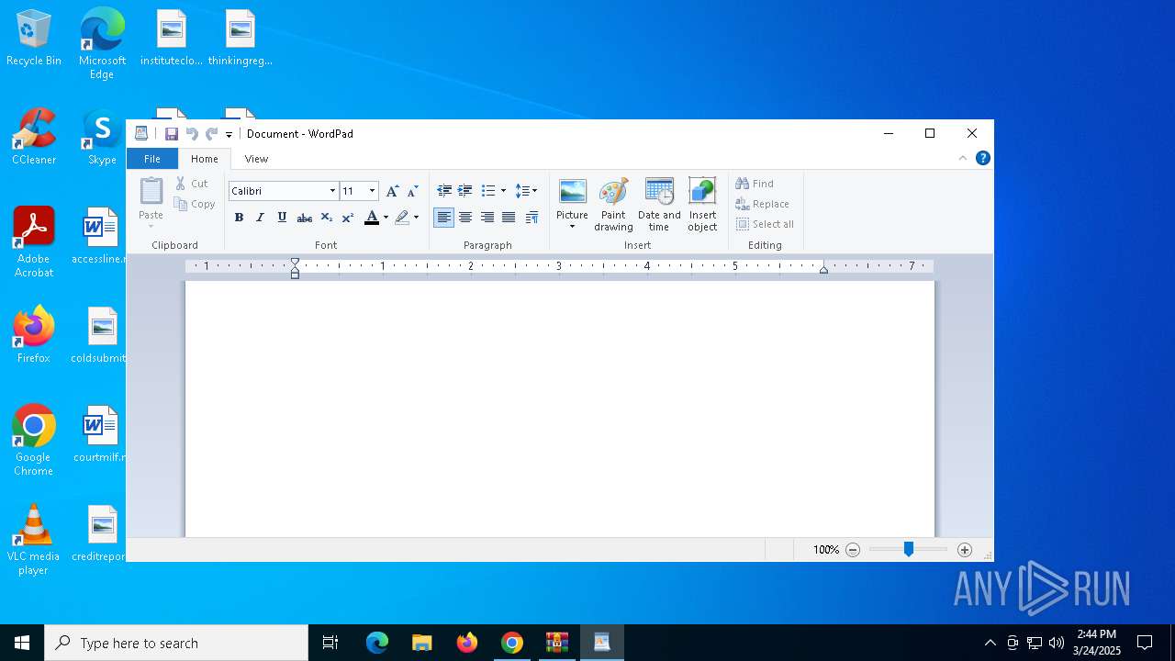Toggle Subscript formatting
1175x661 pixels.
click(x=326, y=218)
